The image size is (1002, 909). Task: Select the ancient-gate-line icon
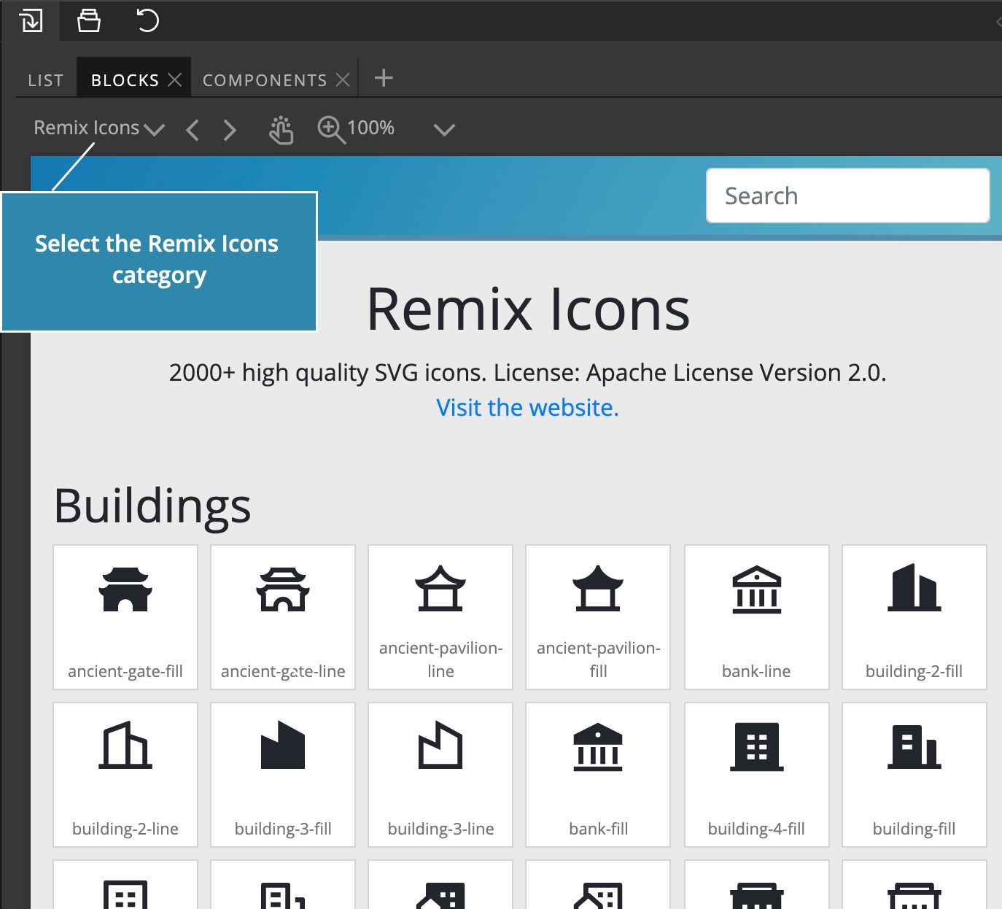click(283, 617)
